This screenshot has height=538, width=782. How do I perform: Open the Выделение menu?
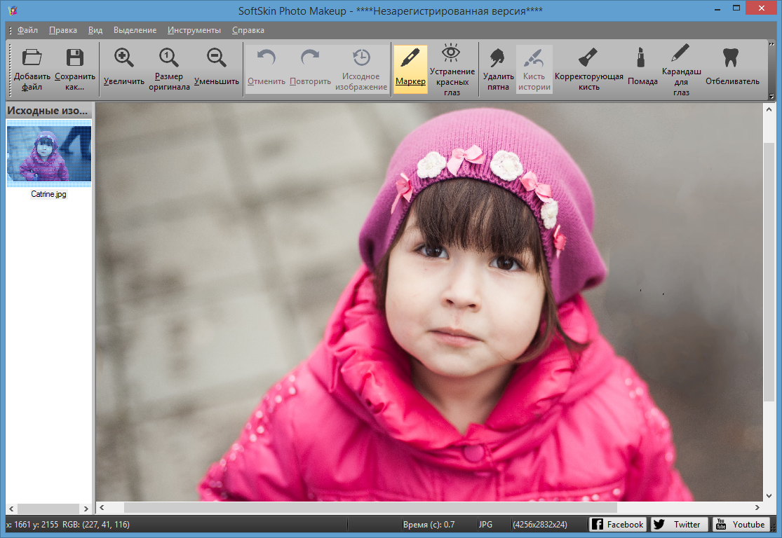coord(135,30)
